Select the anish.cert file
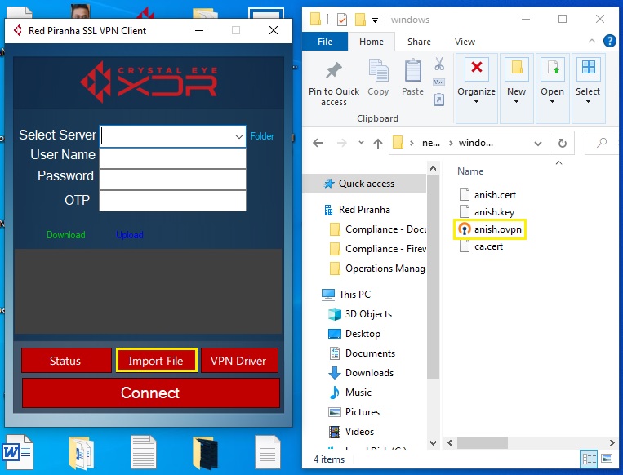Image resolution: width=623 pixels, height=475 pixels. (487, 194)
